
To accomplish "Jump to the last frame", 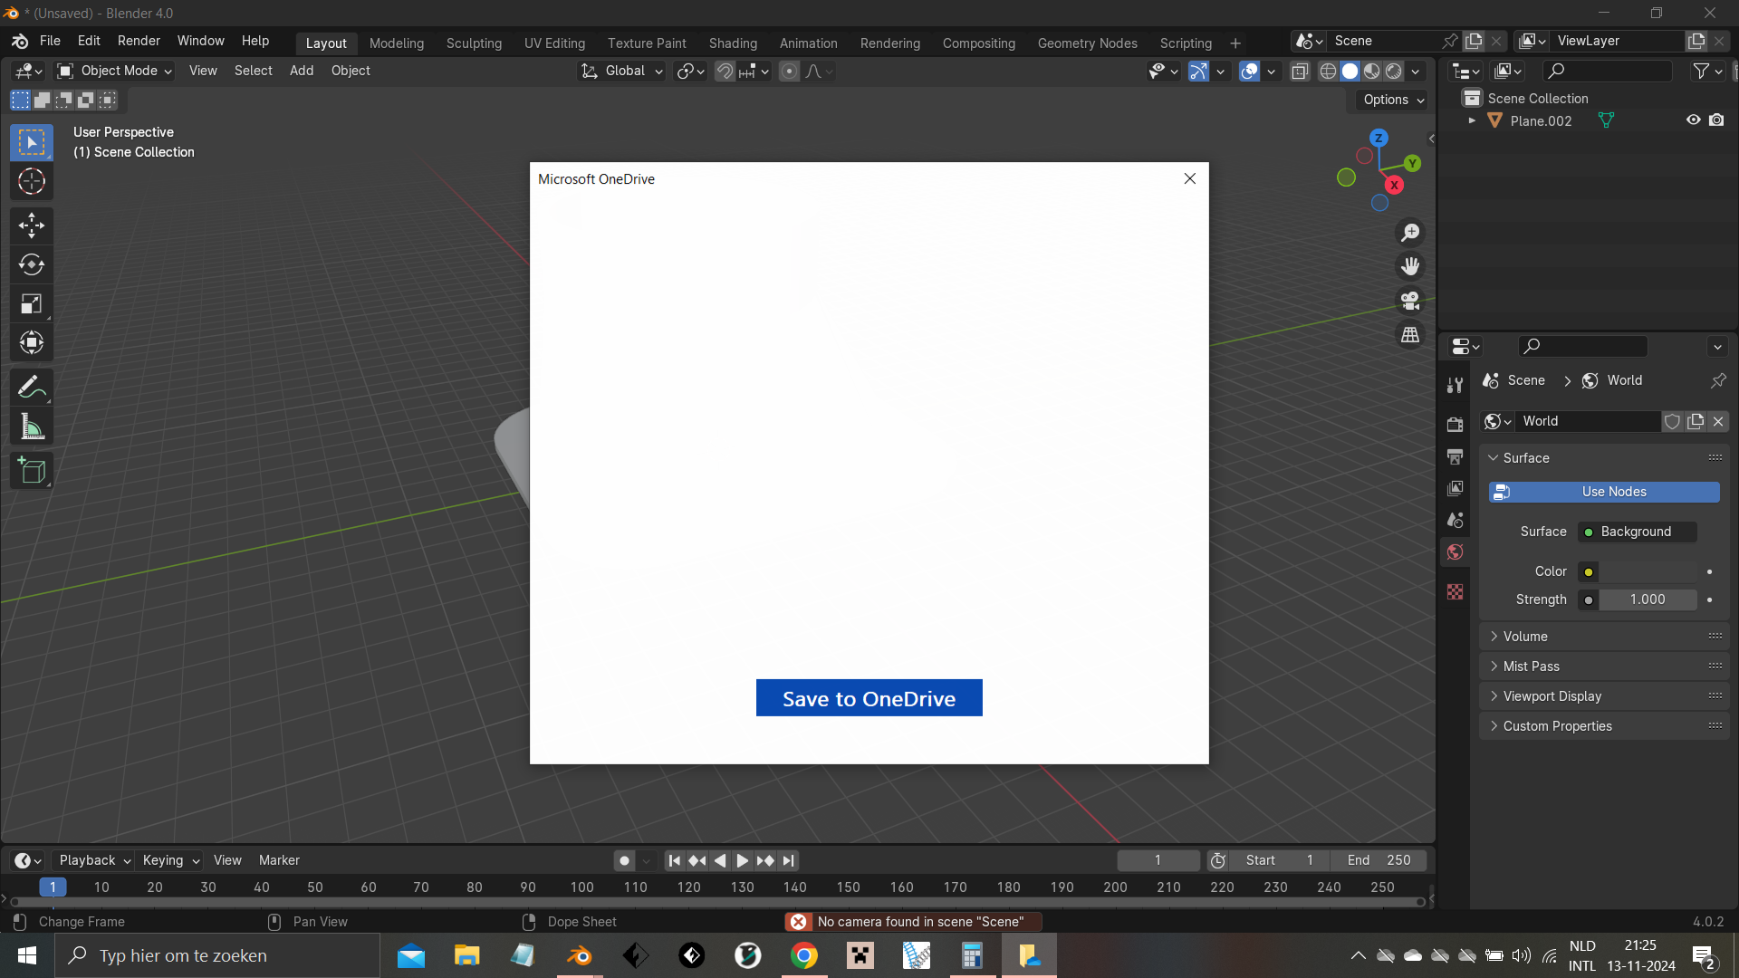I will pyautogui.click(x=789, y=861).
